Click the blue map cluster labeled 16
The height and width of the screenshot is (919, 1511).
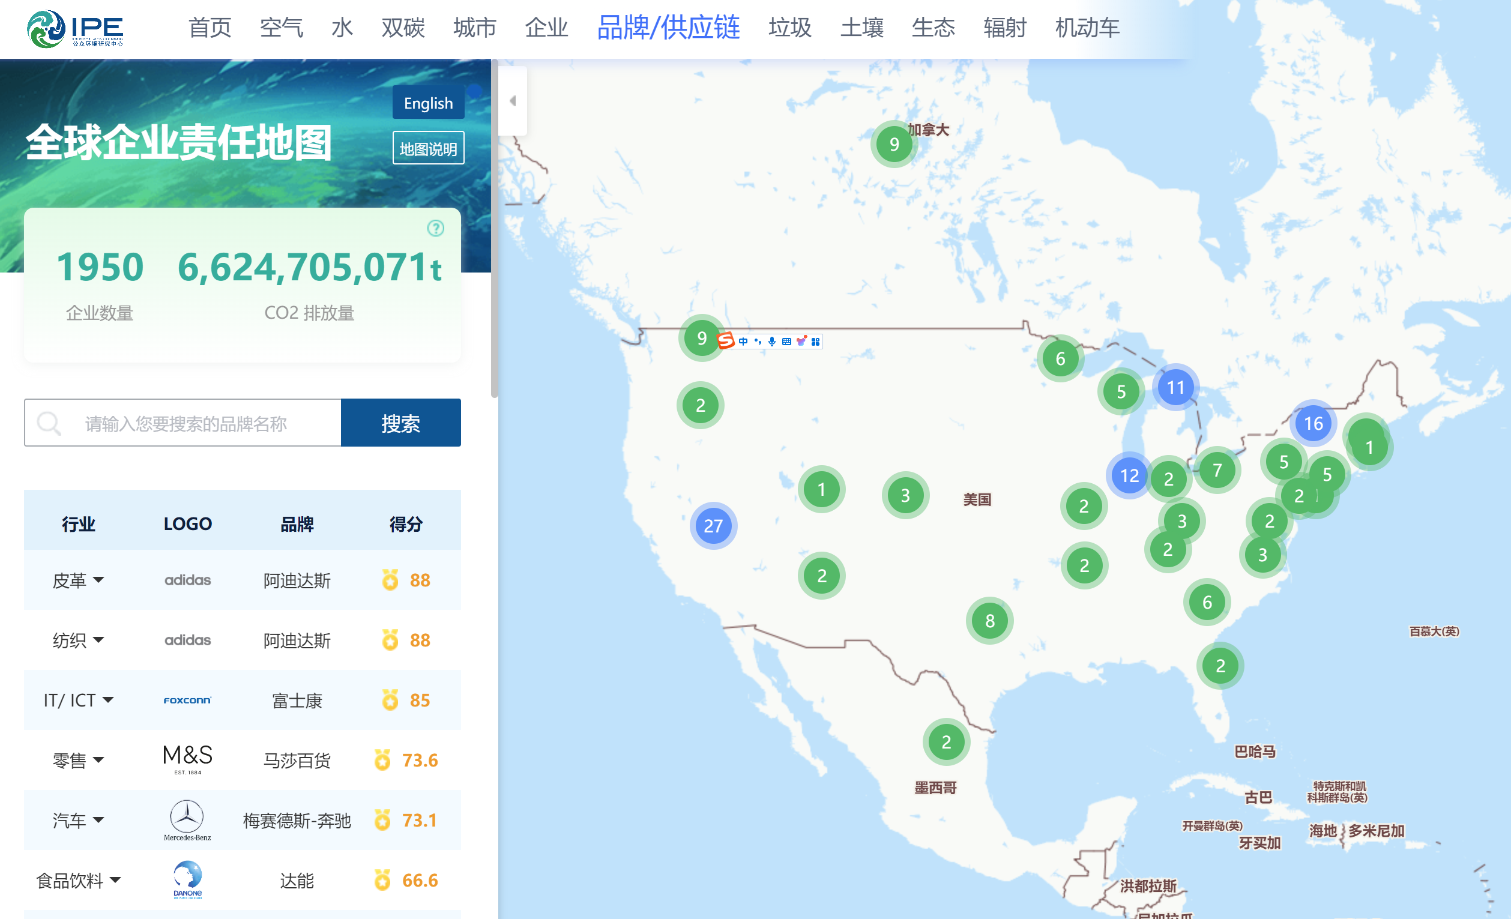point(1313,423)
